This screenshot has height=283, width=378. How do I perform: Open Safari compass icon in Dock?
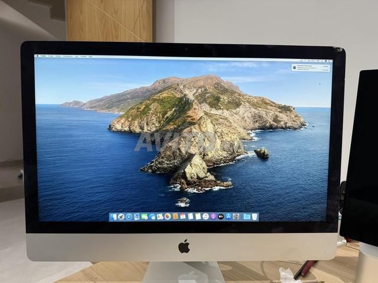129,216
